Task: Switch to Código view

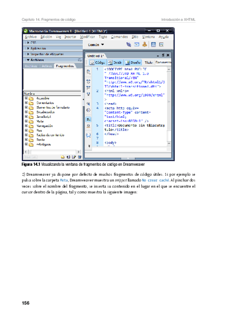Action: [98, 62]
